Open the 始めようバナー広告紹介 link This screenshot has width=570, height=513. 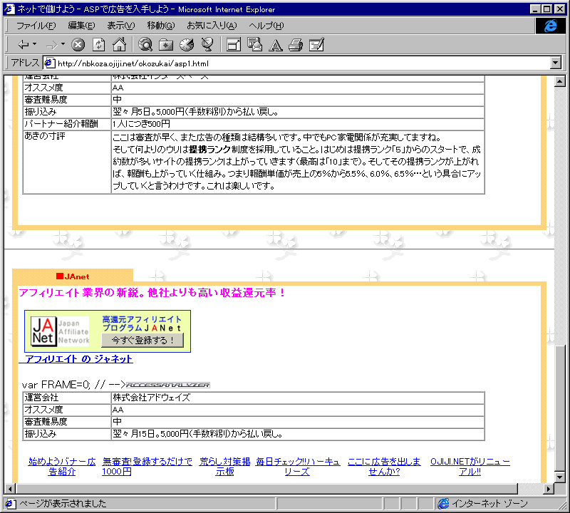[x=62, y=467]
